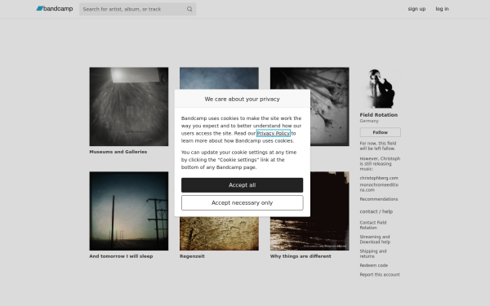Open the flower album cover, top right

330,106
